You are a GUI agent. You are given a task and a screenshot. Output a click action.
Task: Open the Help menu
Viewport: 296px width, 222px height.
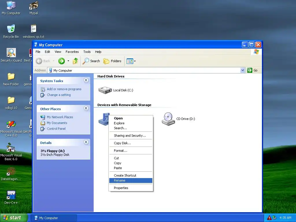click(98, 52)
